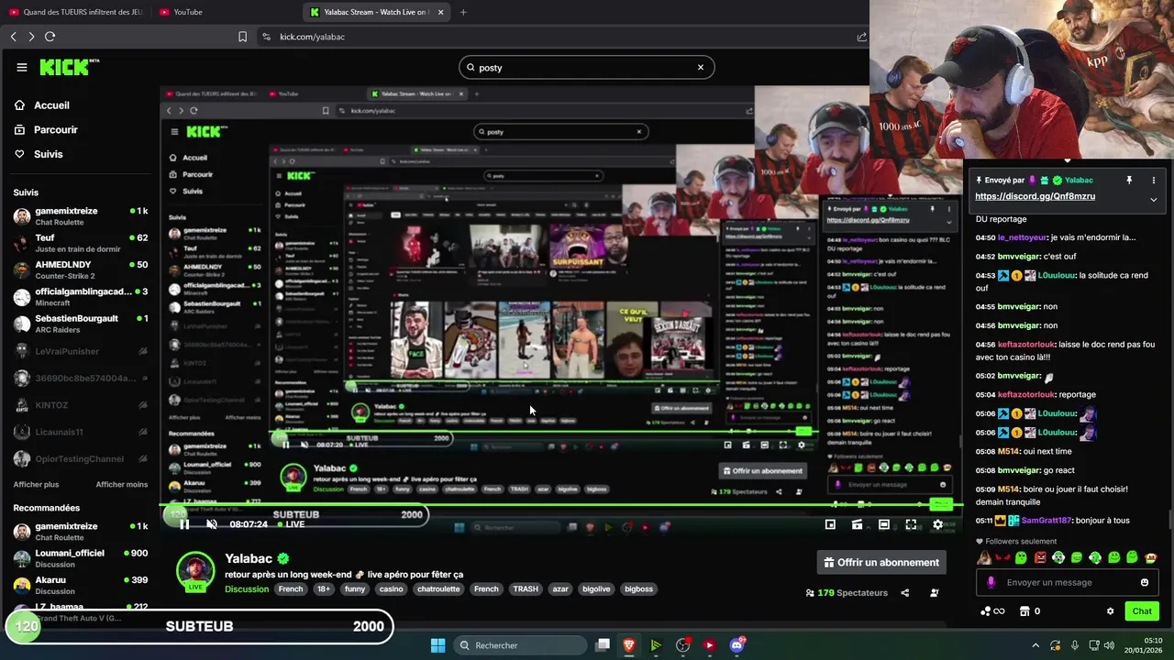Open more options on pinned message
The height and width of the screenshot is (660, 1174).
1154,181
